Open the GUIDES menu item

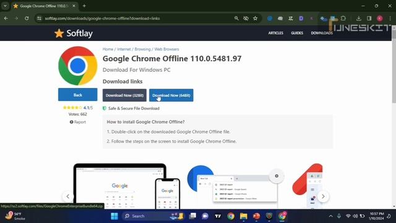(297, 33)
